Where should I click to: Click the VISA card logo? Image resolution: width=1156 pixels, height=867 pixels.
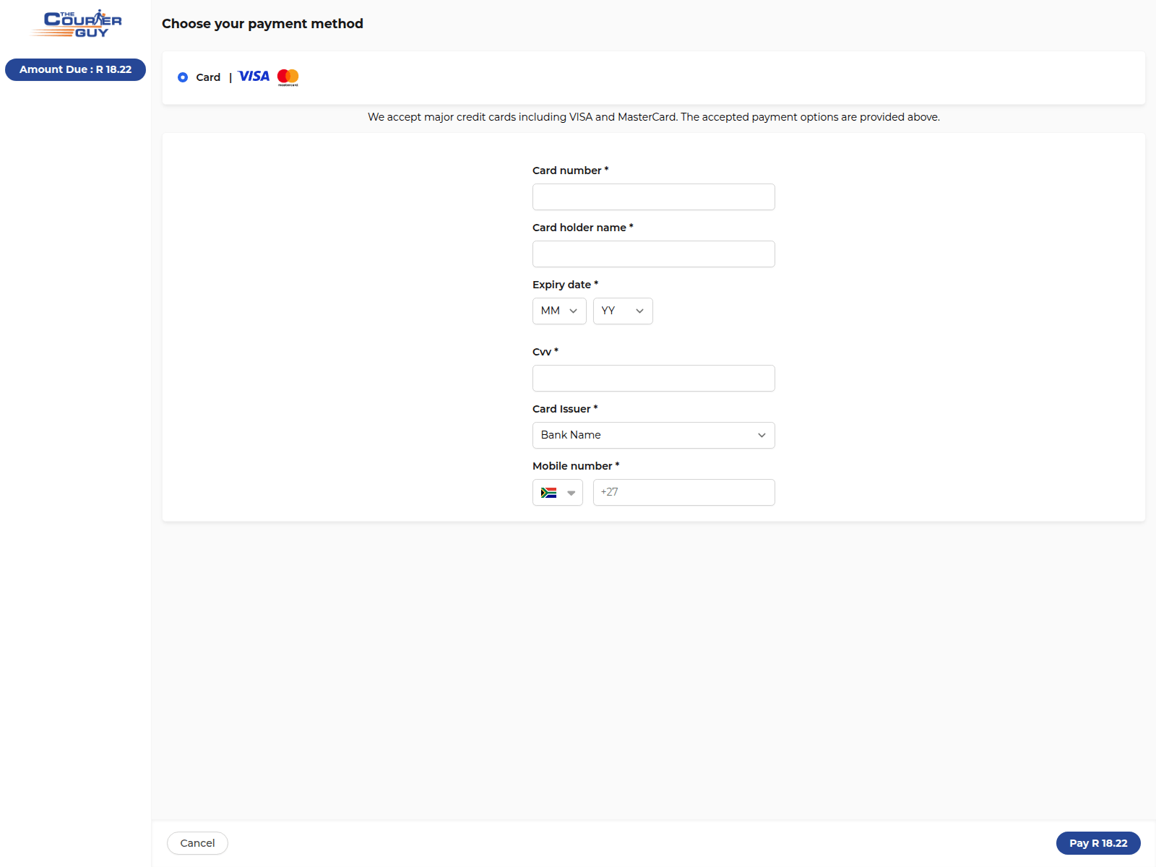click(x=254, y=77)
